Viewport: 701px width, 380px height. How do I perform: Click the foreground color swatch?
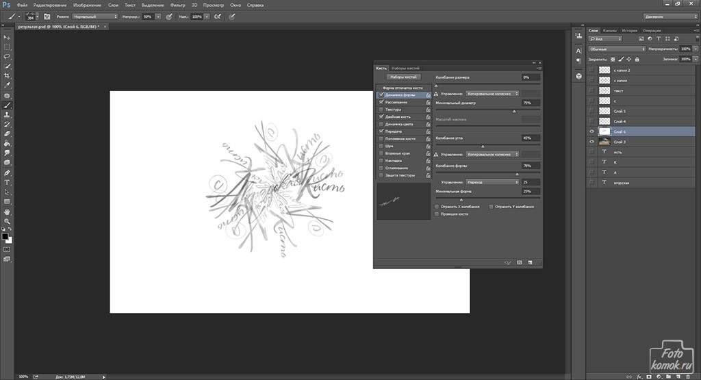[5, 236]
